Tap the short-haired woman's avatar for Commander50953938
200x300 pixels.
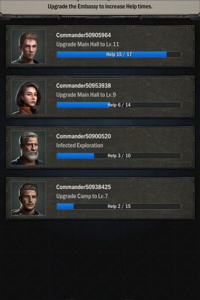pos(28,97)
